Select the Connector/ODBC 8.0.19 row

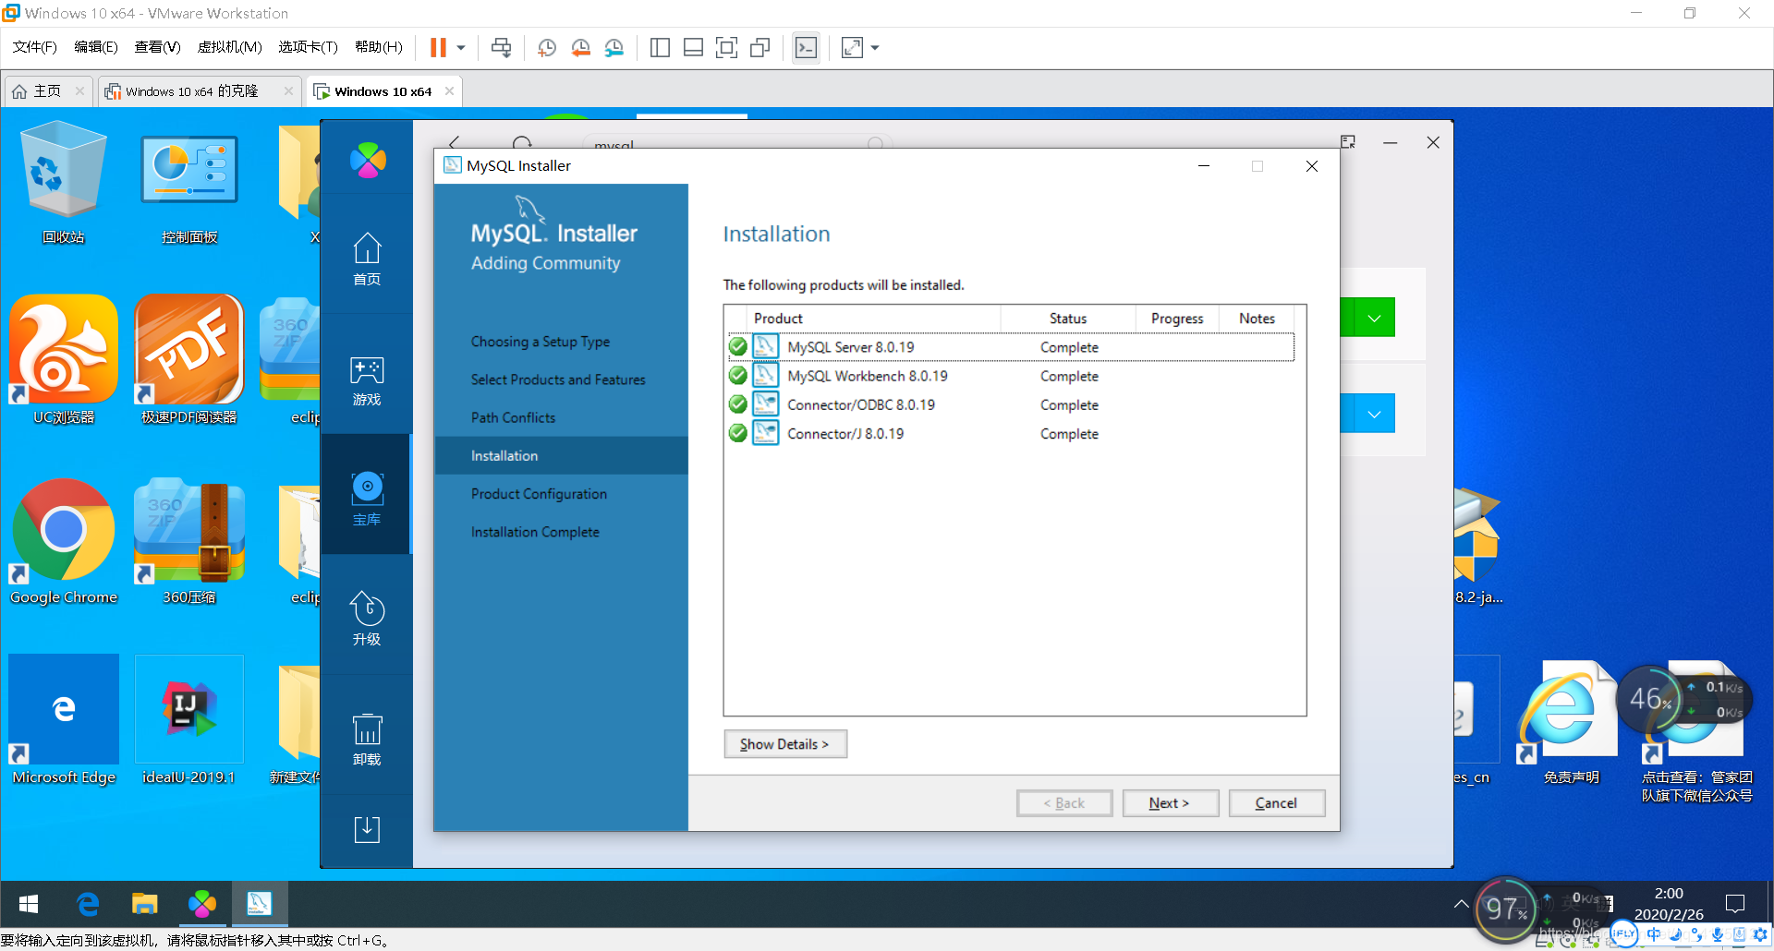click(1010, 404)
